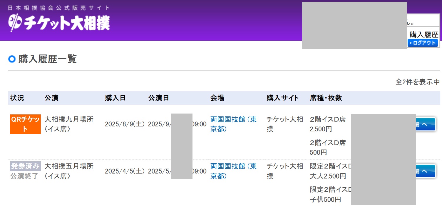Select the 公演日 column header
The image size is (442, 206).
point(158,98)
